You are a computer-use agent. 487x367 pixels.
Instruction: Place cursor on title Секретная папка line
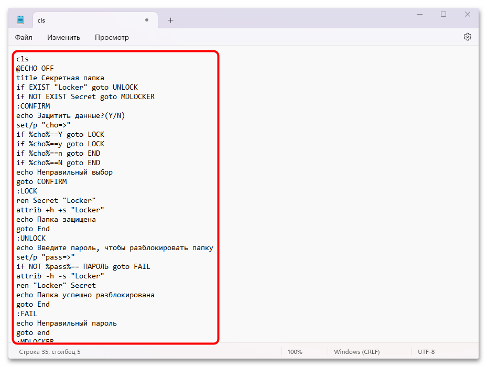[60, 78]
